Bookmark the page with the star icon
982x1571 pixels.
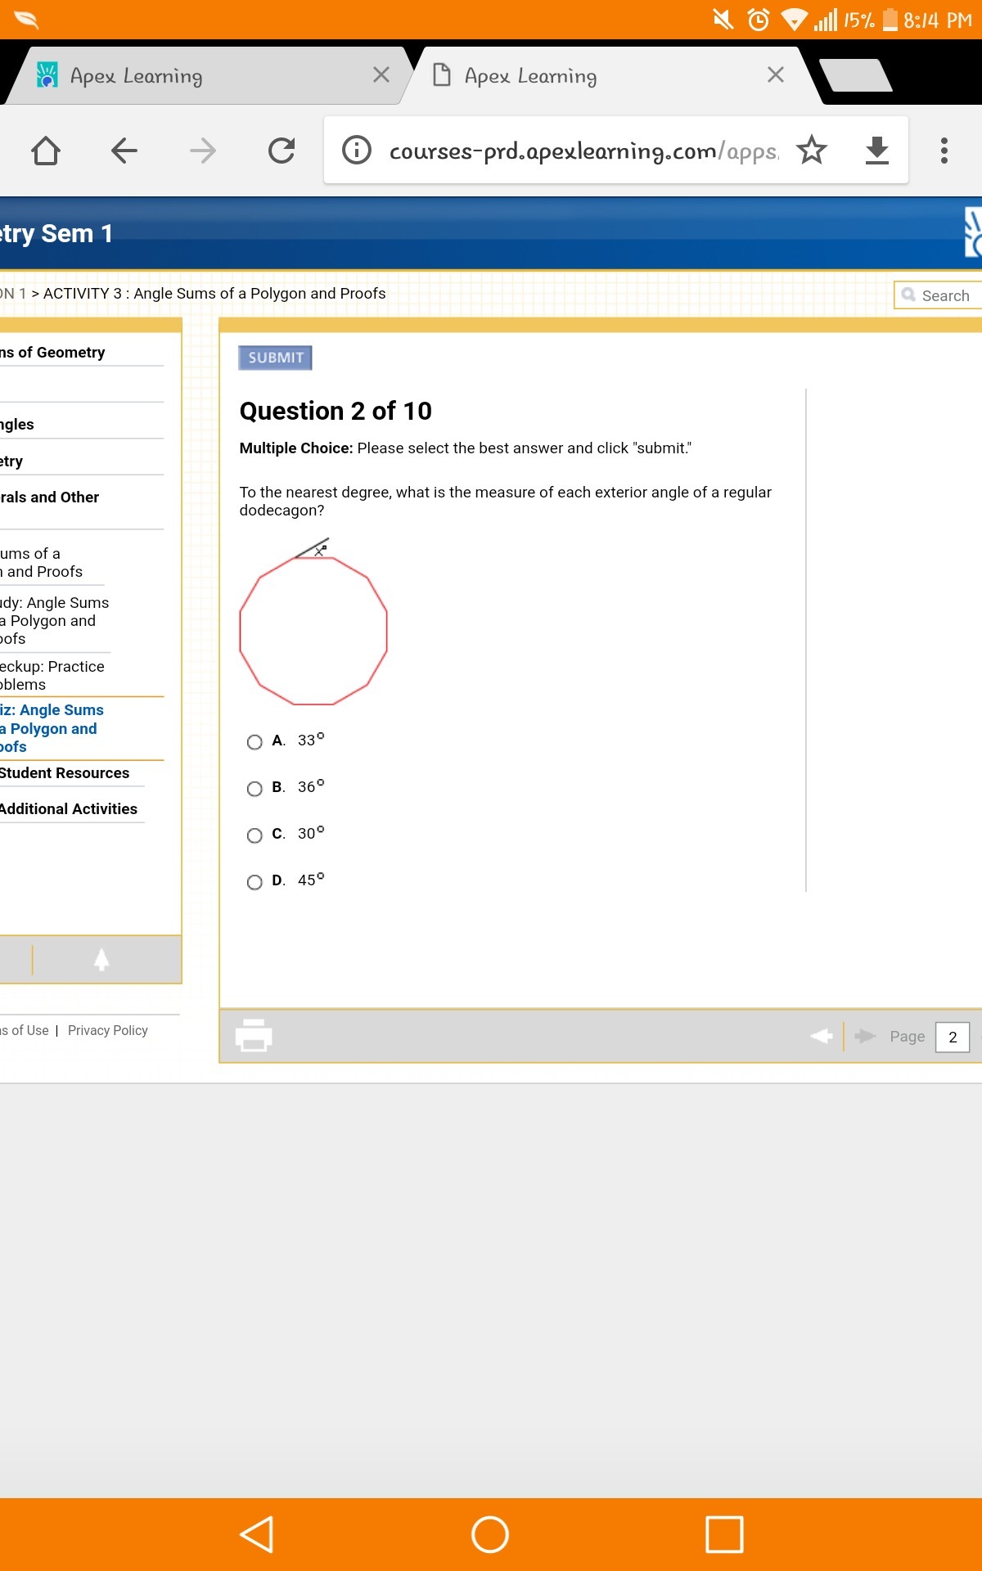click(812, 150)
